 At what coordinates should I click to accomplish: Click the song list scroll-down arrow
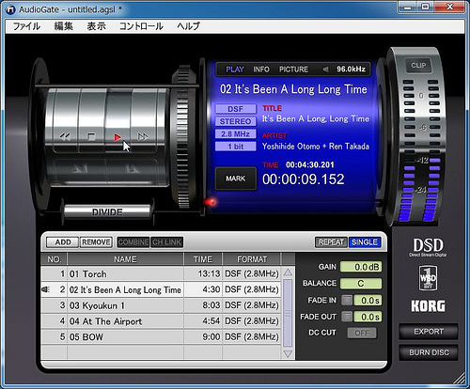coord(288,353)
